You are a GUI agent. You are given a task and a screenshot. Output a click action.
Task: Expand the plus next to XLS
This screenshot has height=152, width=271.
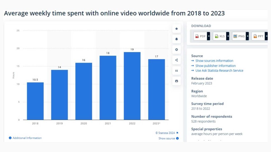pyautogui.click(x=228, y=36)
